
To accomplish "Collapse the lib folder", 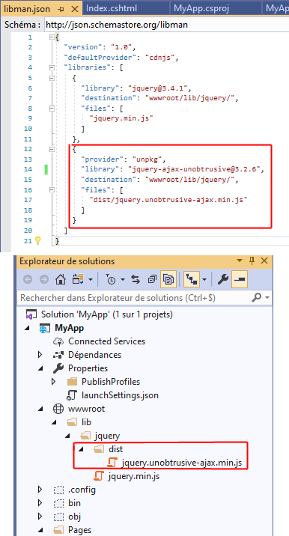I will click(x=55, y=422).
